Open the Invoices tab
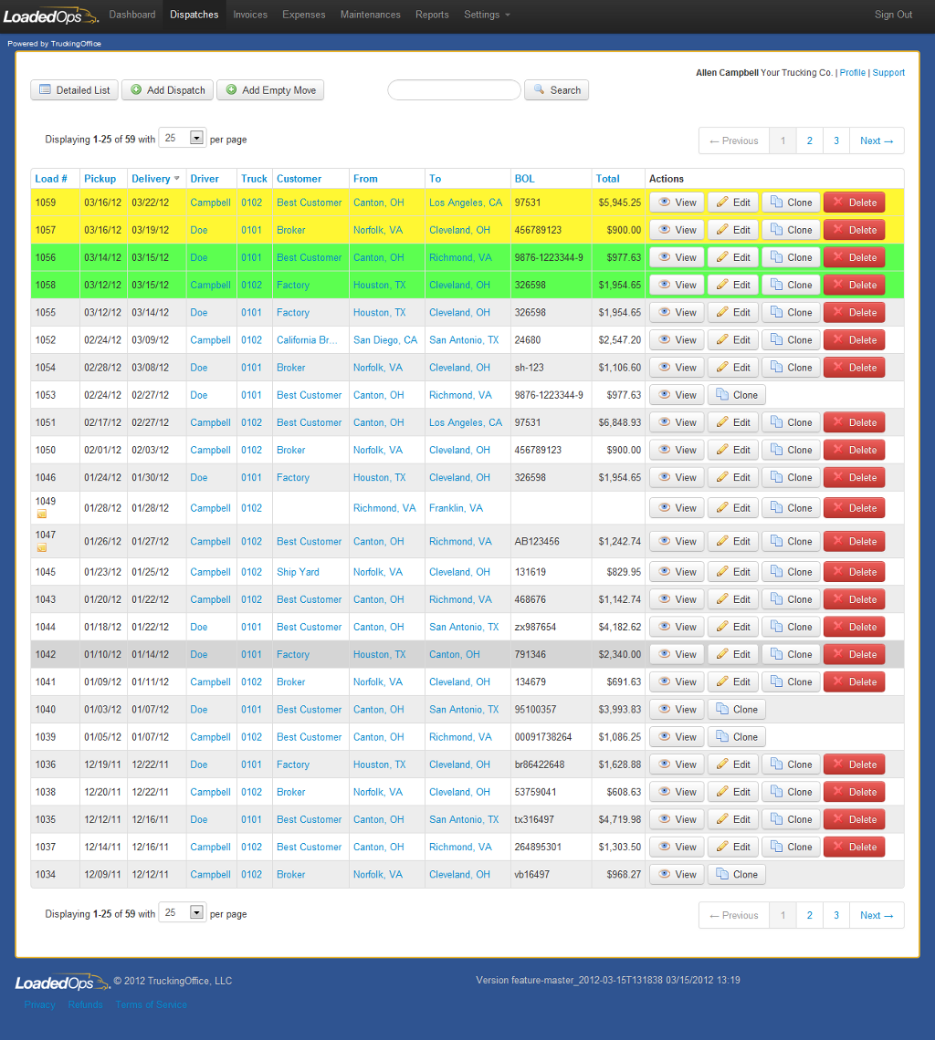Image resolution: width=935 pixels, height=1040 pixels. [250, 15]
